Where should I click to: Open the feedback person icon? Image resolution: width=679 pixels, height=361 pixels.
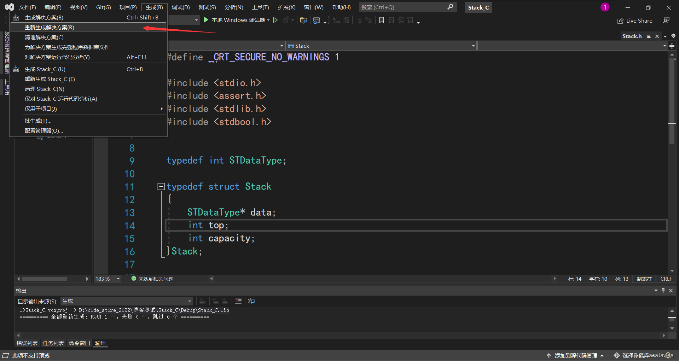pos(666,21)
